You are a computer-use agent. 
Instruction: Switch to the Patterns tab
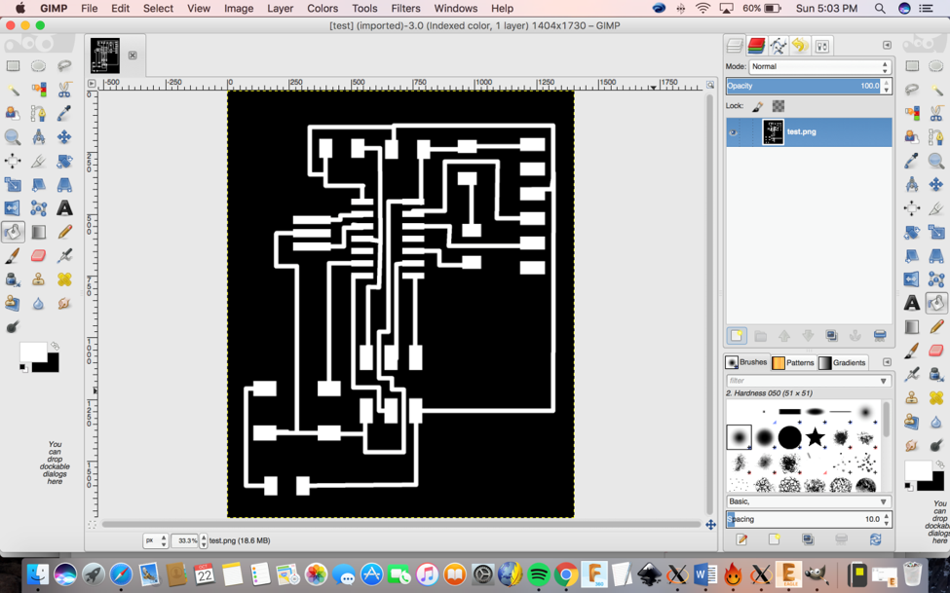coord(793,362)
